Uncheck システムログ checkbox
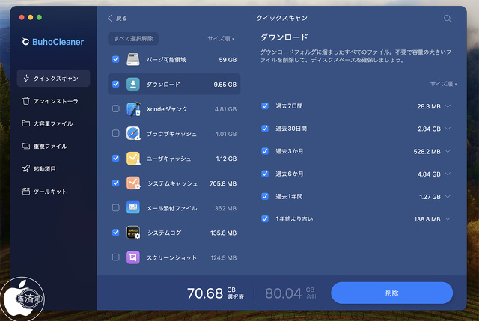This screenshot has width=479, height=321. click(x=115, y=233)
